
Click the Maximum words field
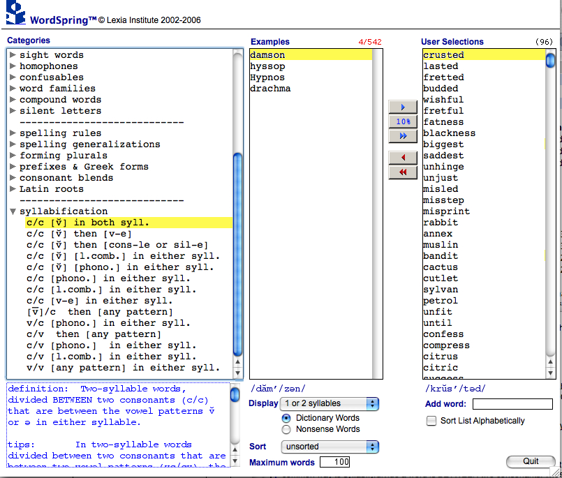coord(335,462)
